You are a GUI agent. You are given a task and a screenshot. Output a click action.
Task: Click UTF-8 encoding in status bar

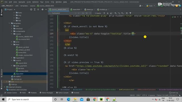[144, 95]
